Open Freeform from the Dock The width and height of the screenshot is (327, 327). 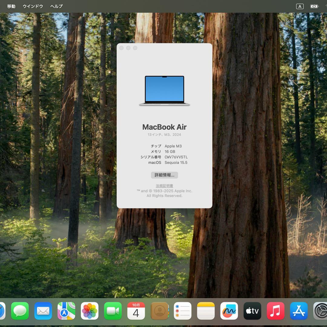[229, 311]
